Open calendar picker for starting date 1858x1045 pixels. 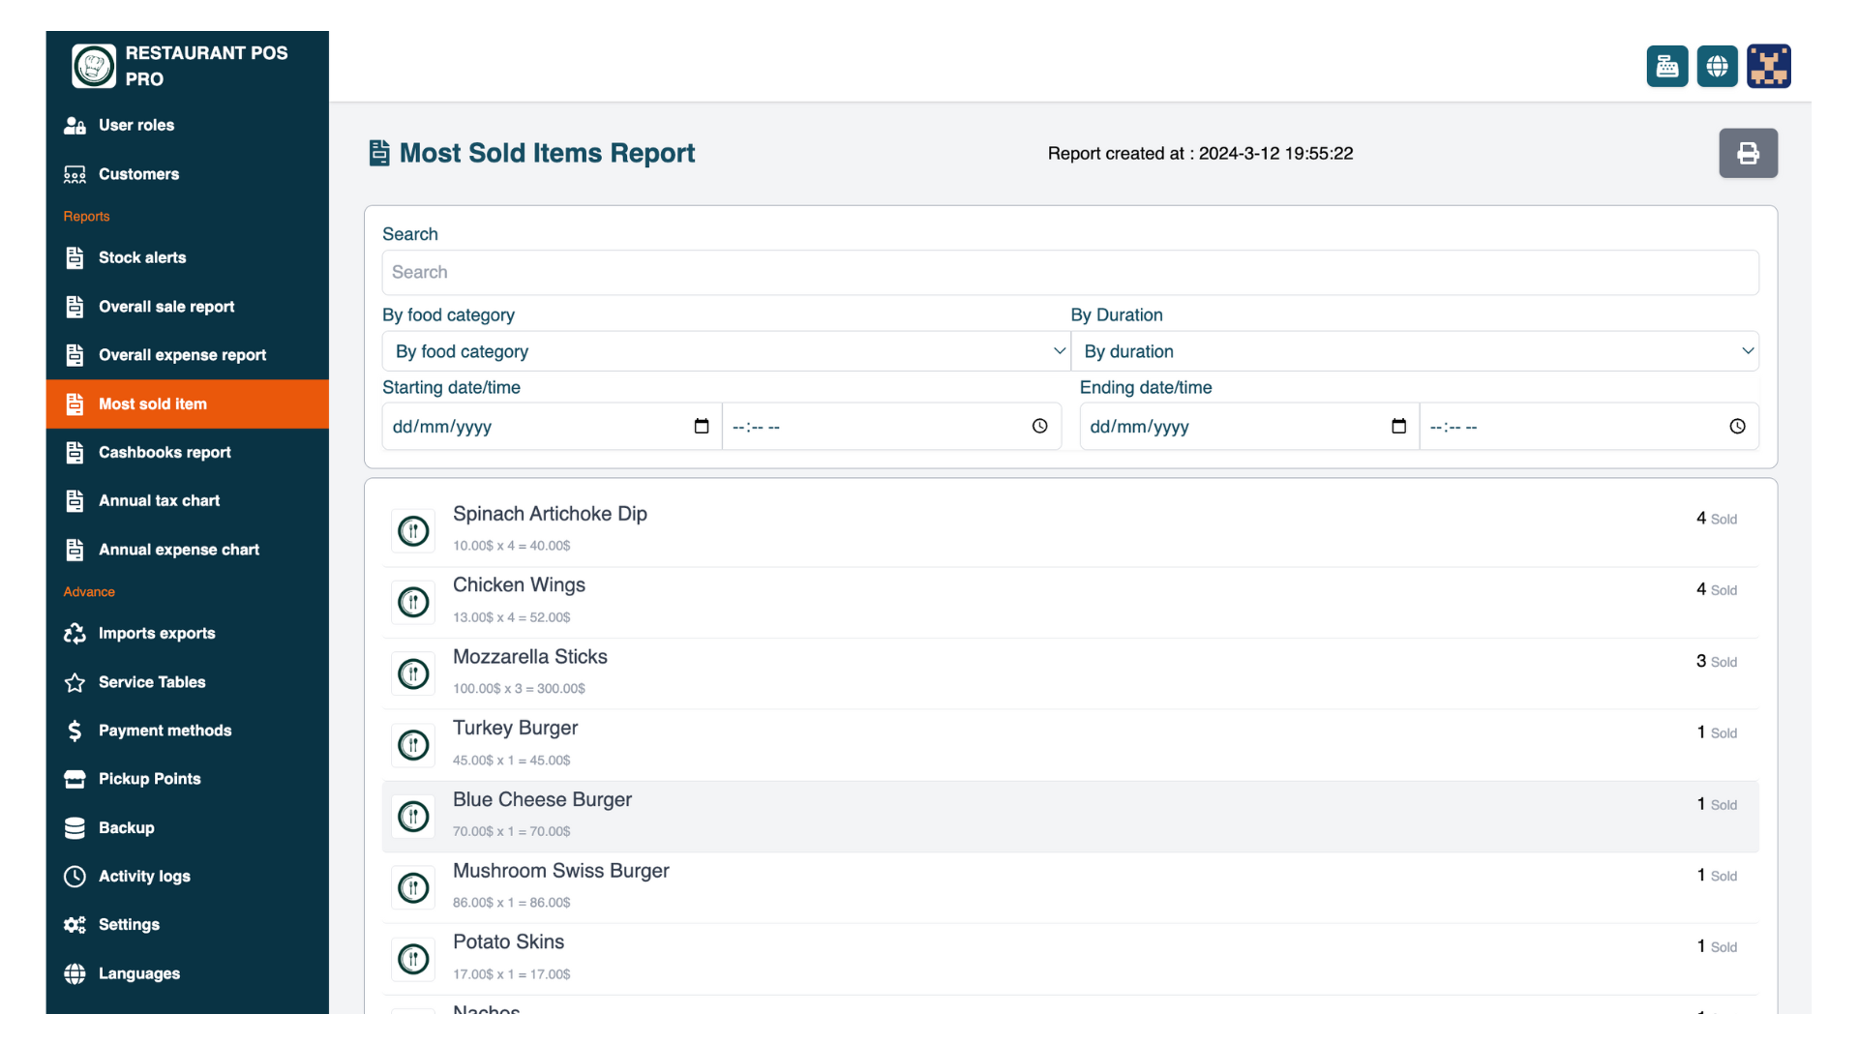click(702, 427)
